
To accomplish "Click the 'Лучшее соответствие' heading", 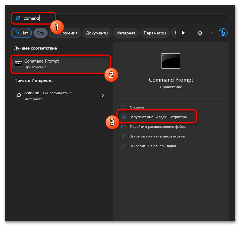I will click(x=36, y=48).
